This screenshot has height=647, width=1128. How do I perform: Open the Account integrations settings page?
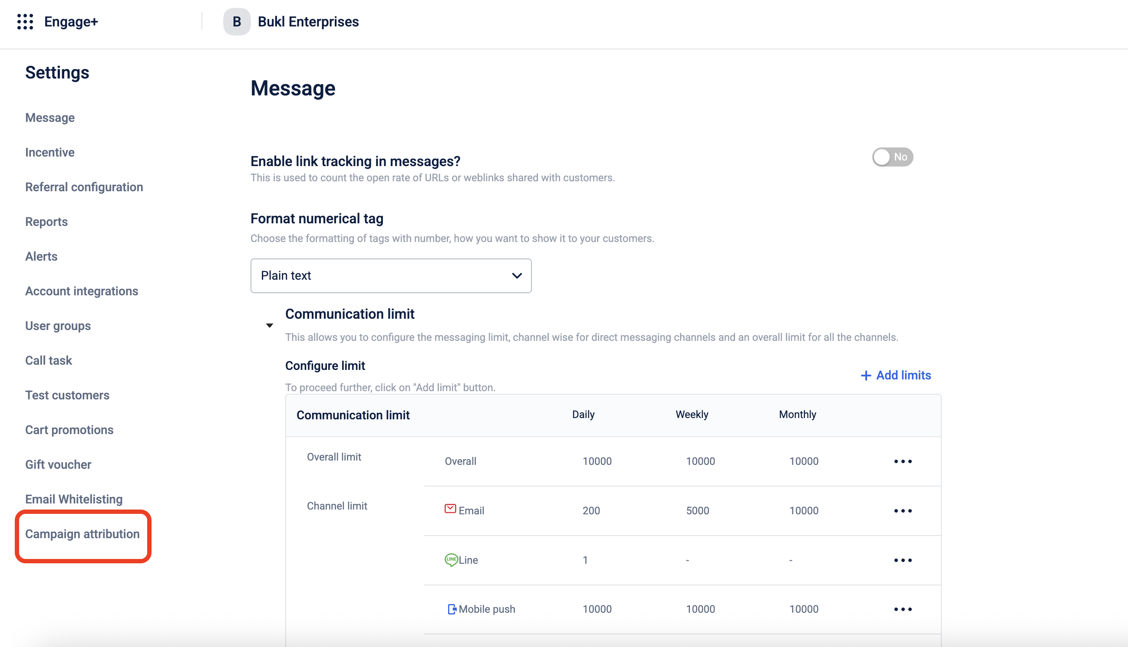(x=81, y=291)
